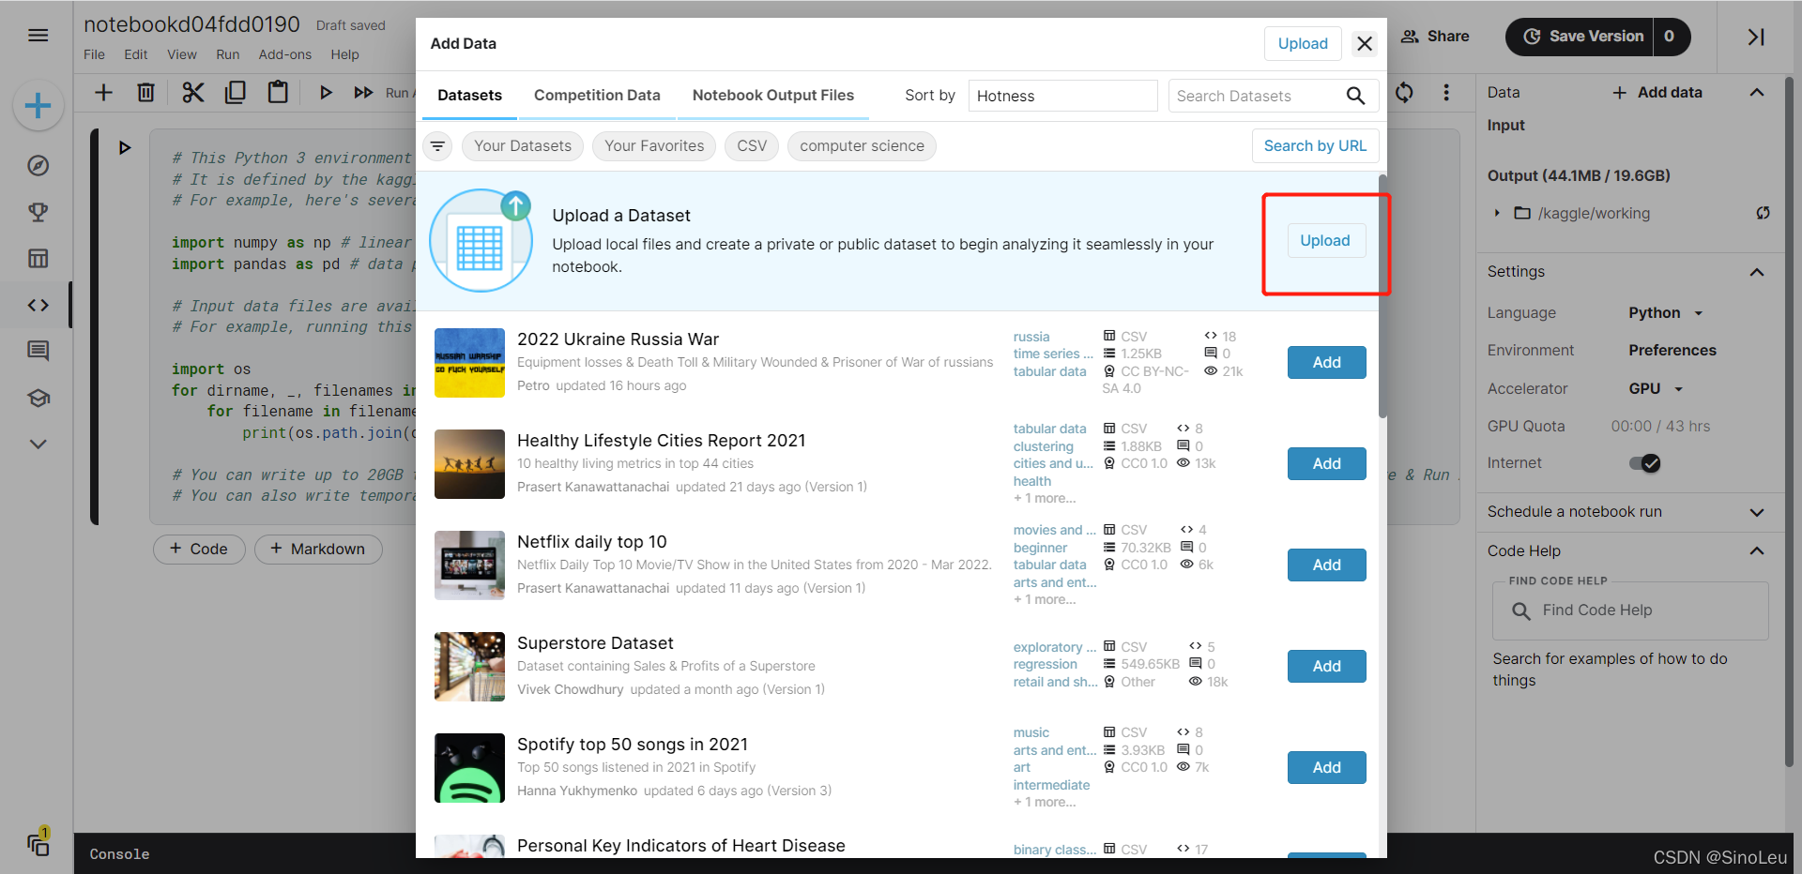This screenshot has width=1802, height=874.
Task: Open the Language Python dropdown
Action: click(x=1666, y=313)
